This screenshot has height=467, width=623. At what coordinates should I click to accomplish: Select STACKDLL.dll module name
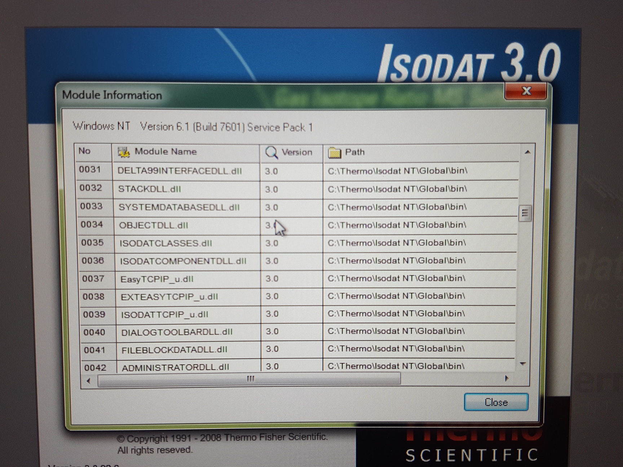click(150, 189)
